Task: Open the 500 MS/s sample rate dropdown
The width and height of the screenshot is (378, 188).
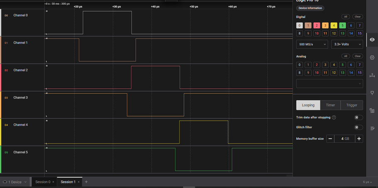Action: click(312, 44)
